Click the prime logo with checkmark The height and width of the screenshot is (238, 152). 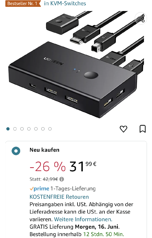pyautogui.click(x=39, y=189)
